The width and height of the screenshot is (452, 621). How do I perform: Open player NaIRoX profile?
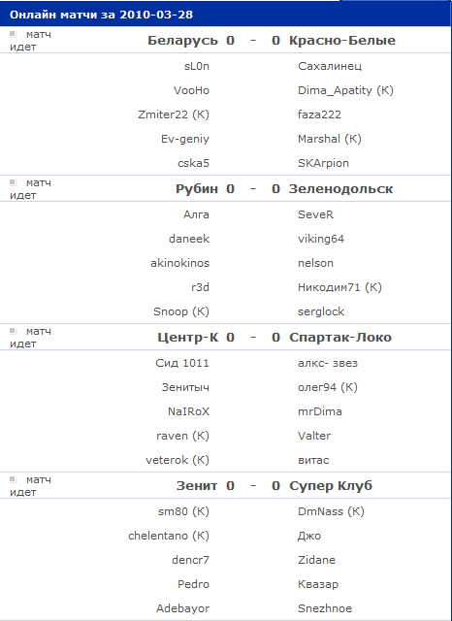(x=188, y=411)
